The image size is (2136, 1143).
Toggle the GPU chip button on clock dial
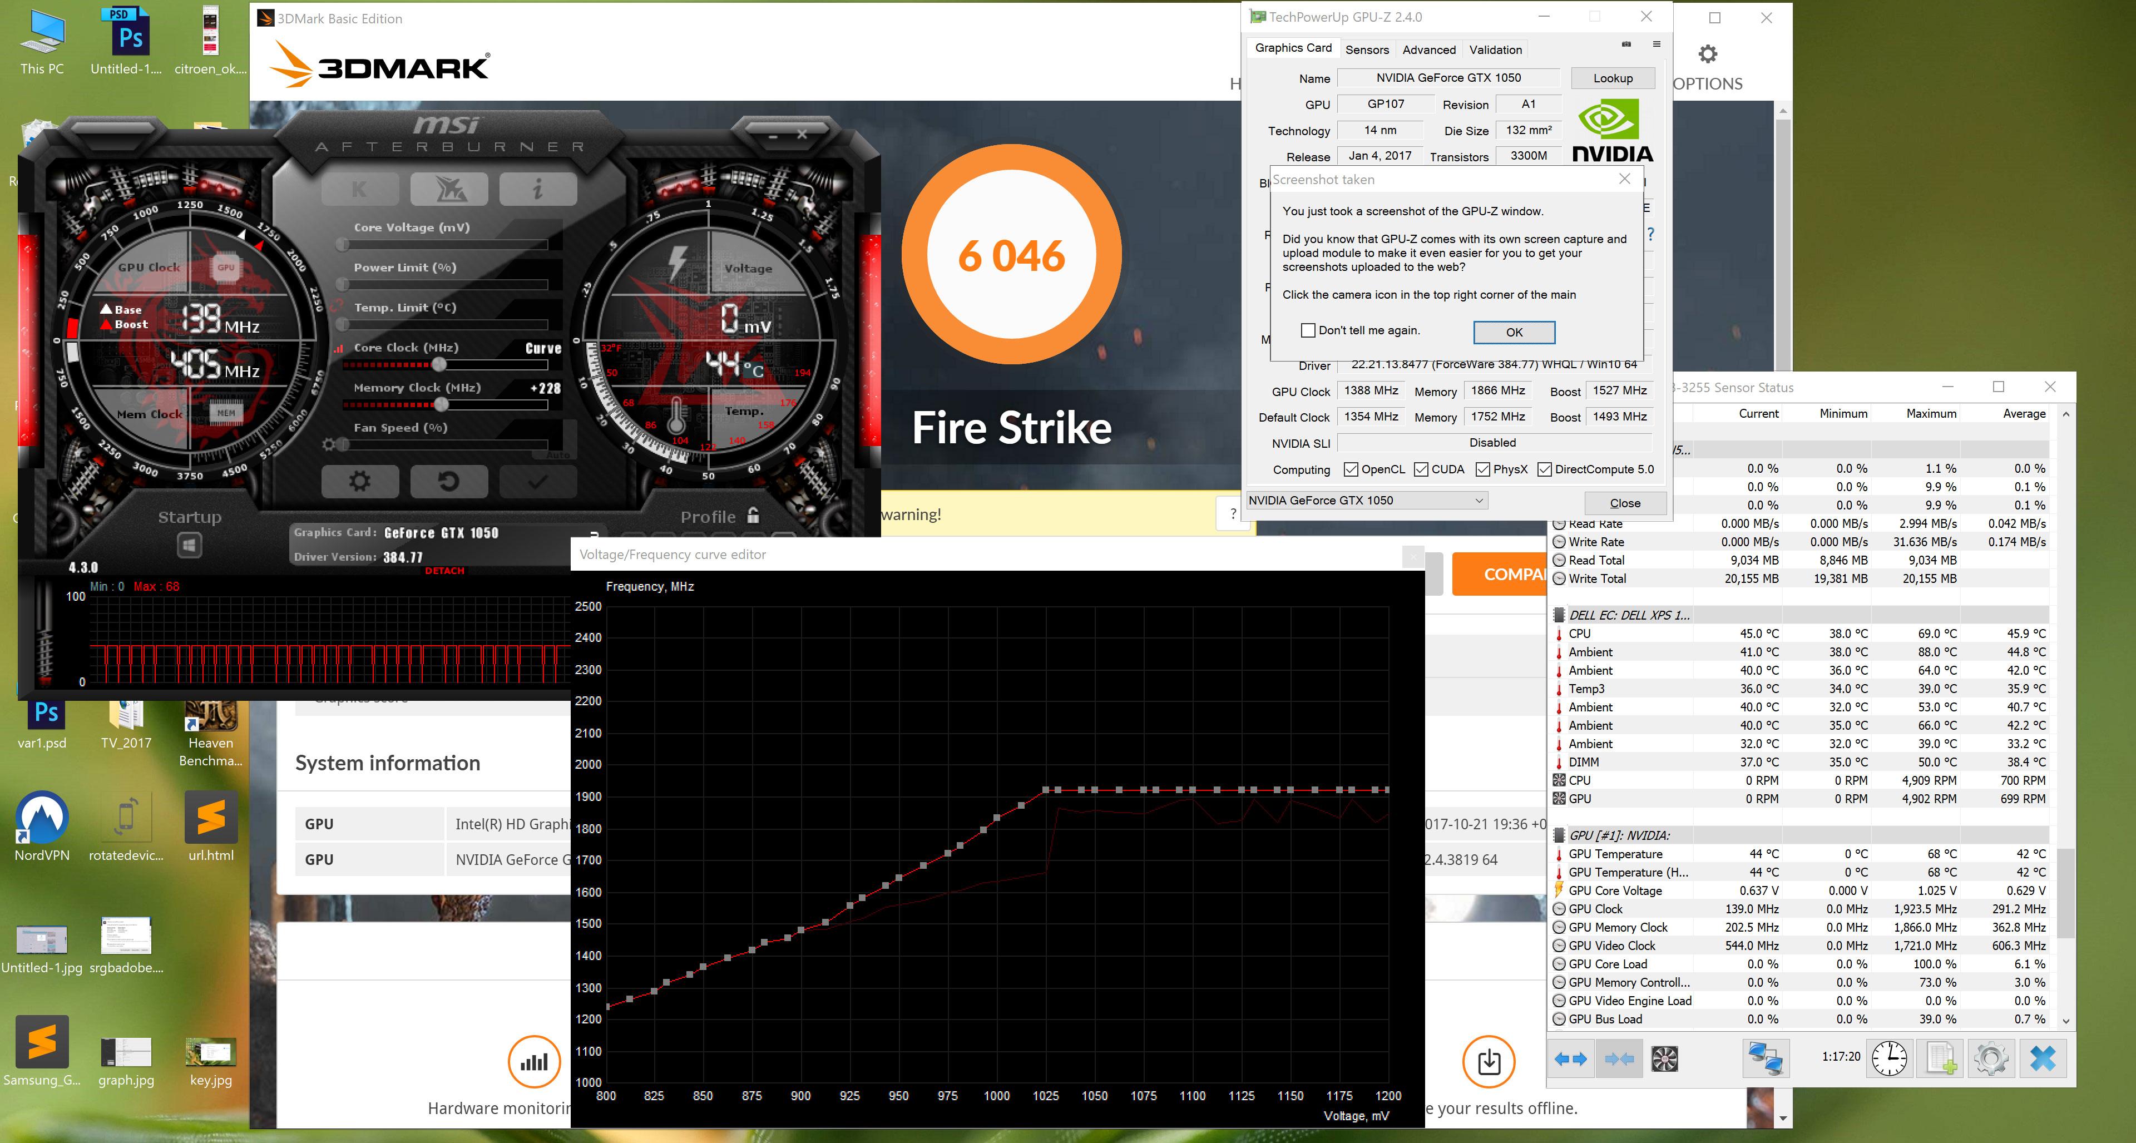point(225,268)
